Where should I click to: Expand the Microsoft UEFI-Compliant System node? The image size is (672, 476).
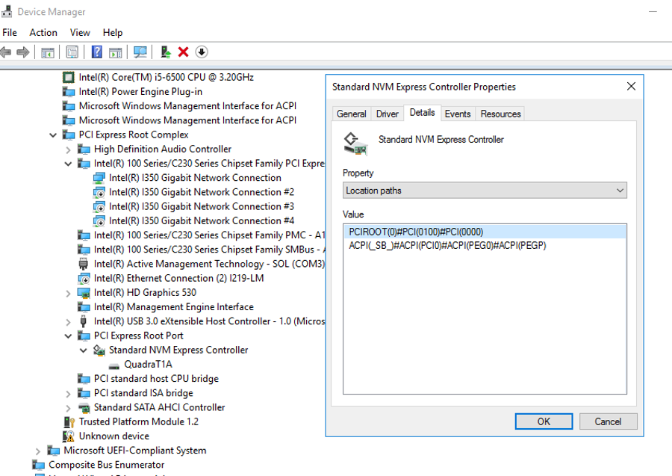[38, 451]
